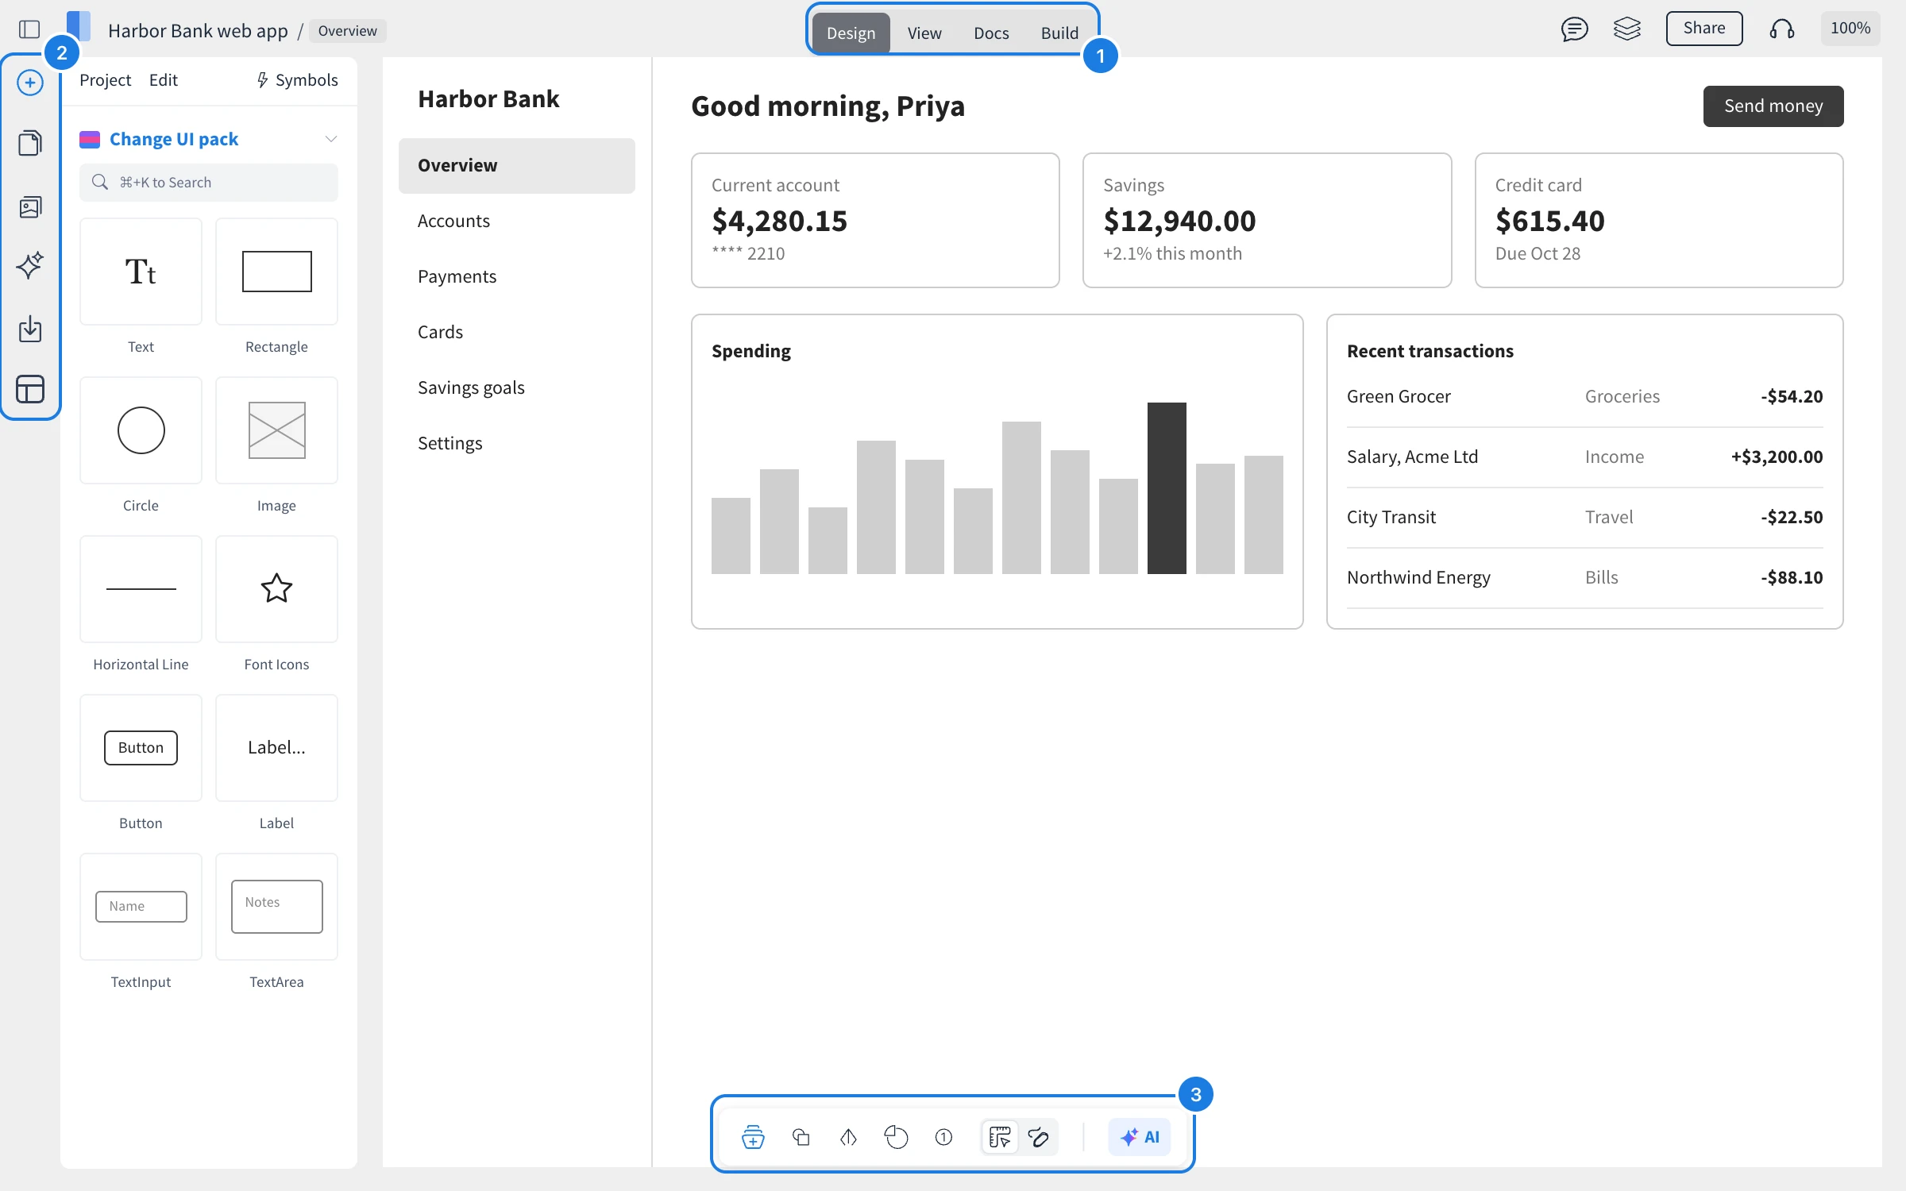1906x1191 pixels.
Task: Open the Edit menu
Action: tap(163, 79)
